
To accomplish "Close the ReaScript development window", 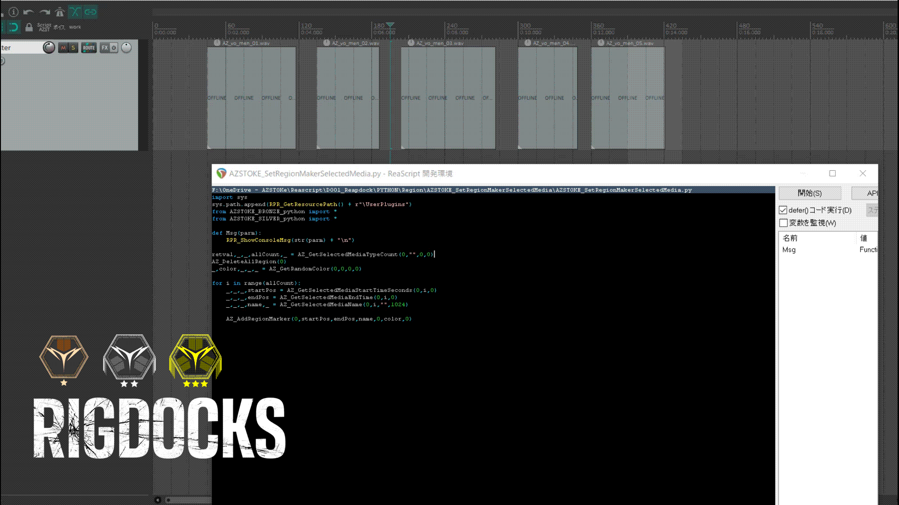I will 862,173.
